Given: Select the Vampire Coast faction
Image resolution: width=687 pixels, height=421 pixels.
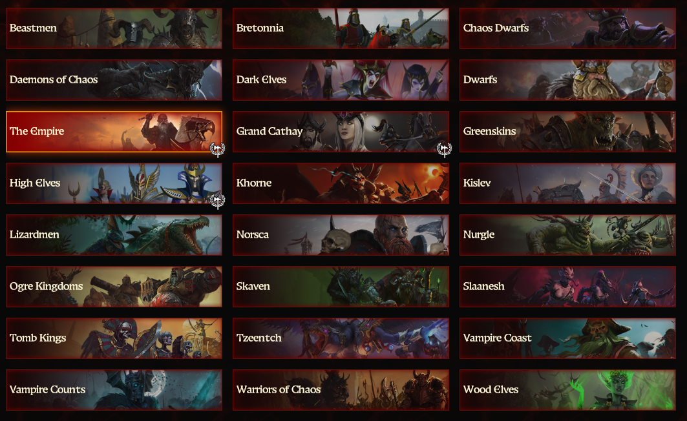Looking at the screenshot, I should click(567, 338).
